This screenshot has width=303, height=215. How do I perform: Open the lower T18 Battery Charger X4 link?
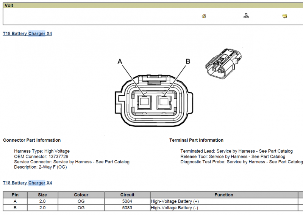[x=27, y=183]
